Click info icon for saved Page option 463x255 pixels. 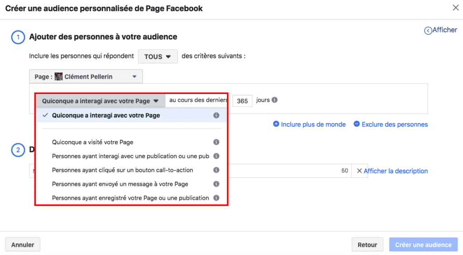[216, 198]
